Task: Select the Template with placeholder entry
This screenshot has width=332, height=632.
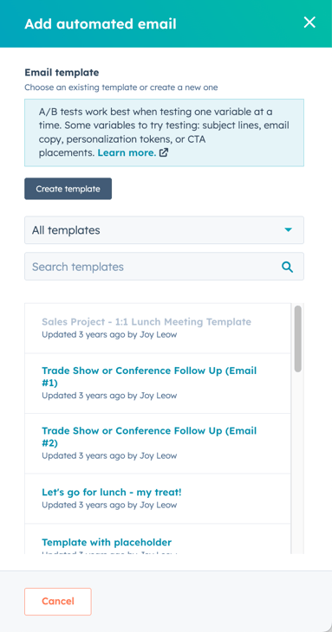Action: [158, 538]
